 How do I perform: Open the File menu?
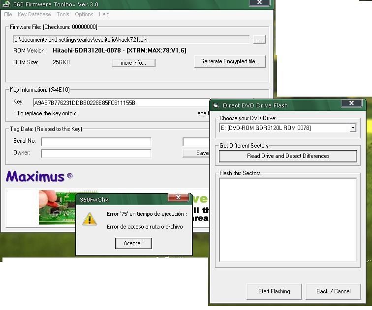pos(8,14)
